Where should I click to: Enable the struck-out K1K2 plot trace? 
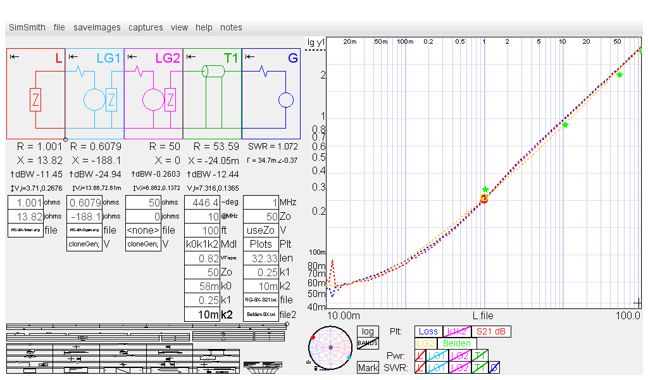pos(457,332)
